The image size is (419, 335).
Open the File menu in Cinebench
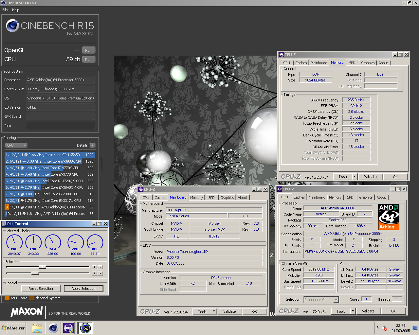5,10
